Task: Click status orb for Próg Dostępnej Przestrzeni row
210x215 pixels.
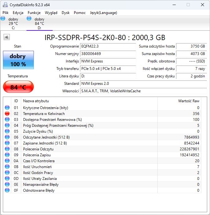Action: tap(7, 125)
